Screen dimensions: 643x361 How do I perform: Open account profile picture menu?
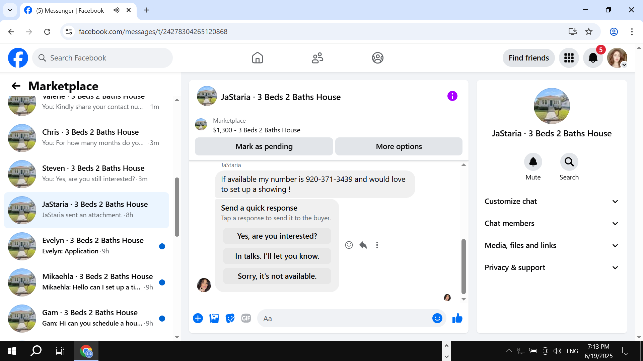(617, 58)
